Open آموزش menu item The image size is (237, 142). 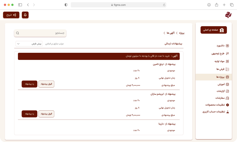click(x=221, y=84)
